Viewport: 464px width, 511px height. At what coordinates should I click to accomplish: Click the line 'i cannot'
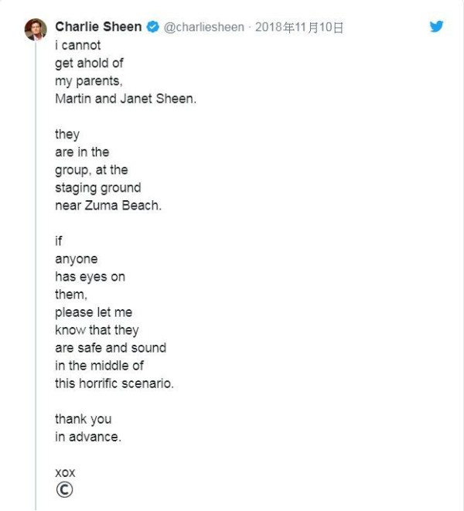[x=78, y=46]
